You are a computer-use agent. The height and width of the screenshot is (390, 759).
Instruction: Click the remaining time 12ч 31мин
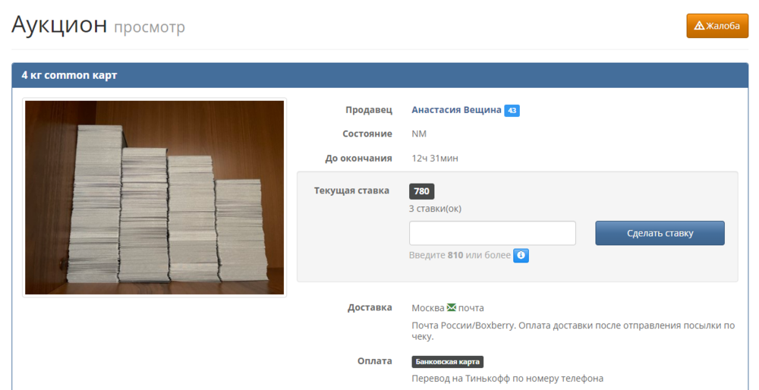(x=435, y=159)
